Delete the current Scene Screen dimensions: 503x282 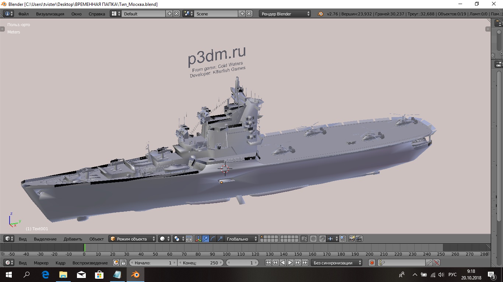point(249,14)
